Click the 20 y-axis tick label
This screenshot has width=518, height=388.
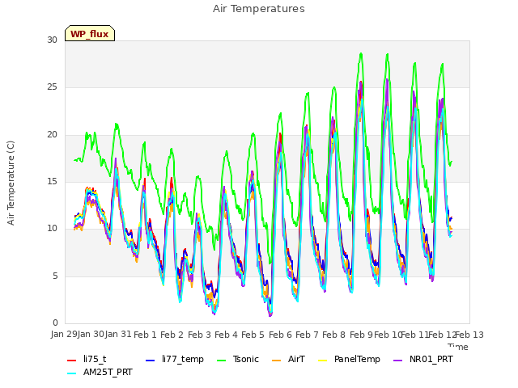coord(52,134)
